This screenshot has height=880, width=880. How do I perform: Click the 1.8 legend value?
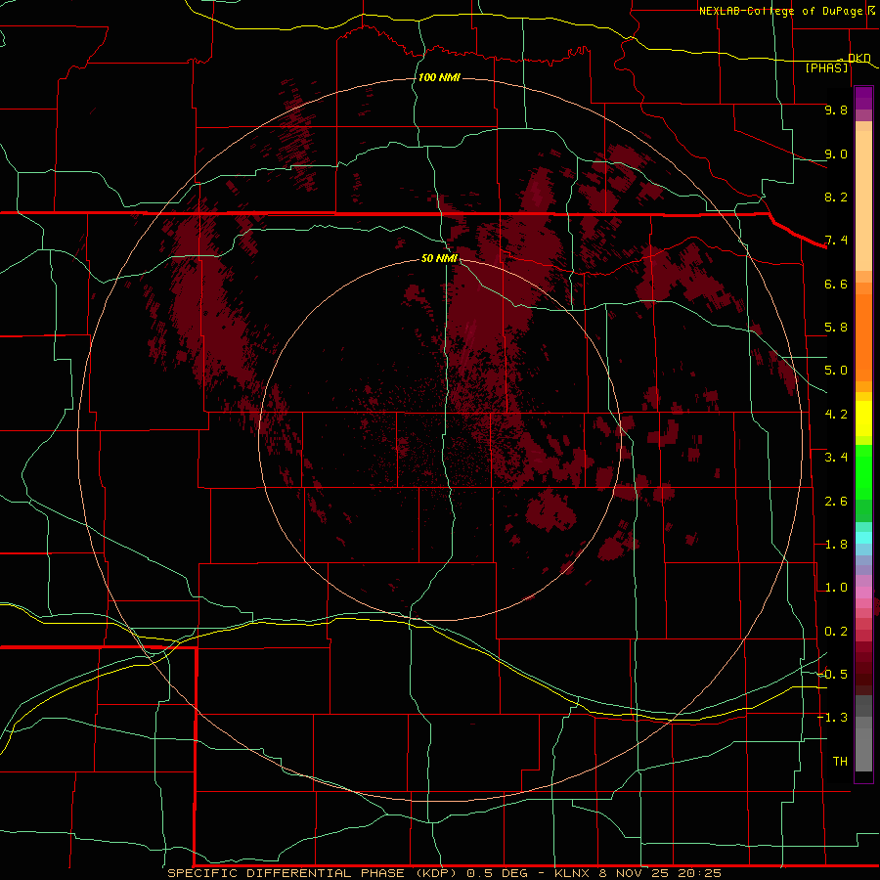point(836,545)
